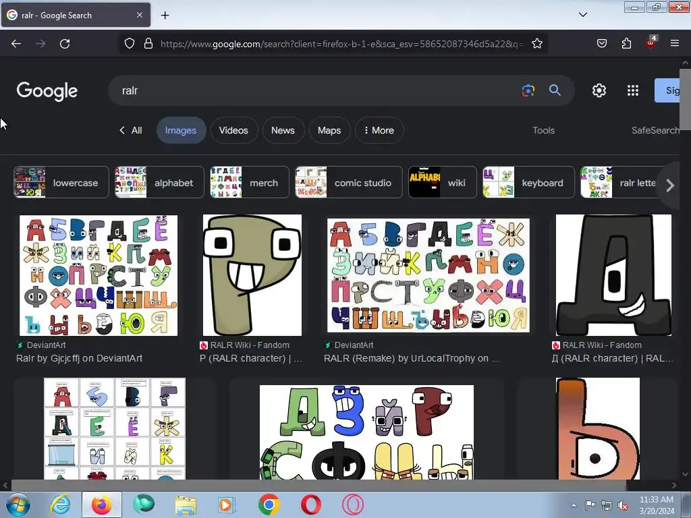Select the Images tab
This screenshot has height=518, width=691.
click(181, 130)
